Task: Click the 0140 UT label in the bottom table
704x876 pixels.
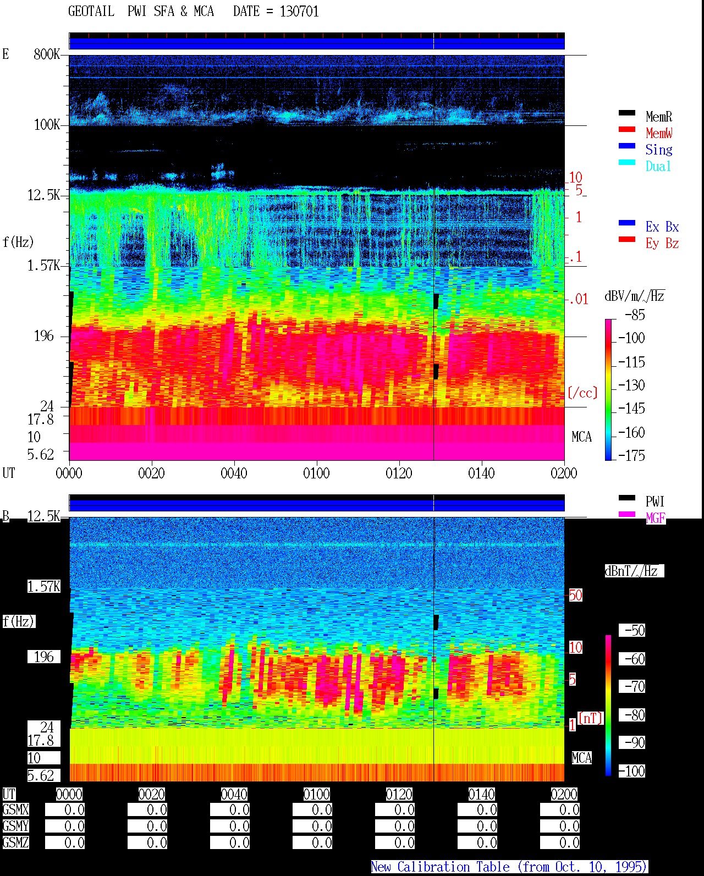Action: 481,794
